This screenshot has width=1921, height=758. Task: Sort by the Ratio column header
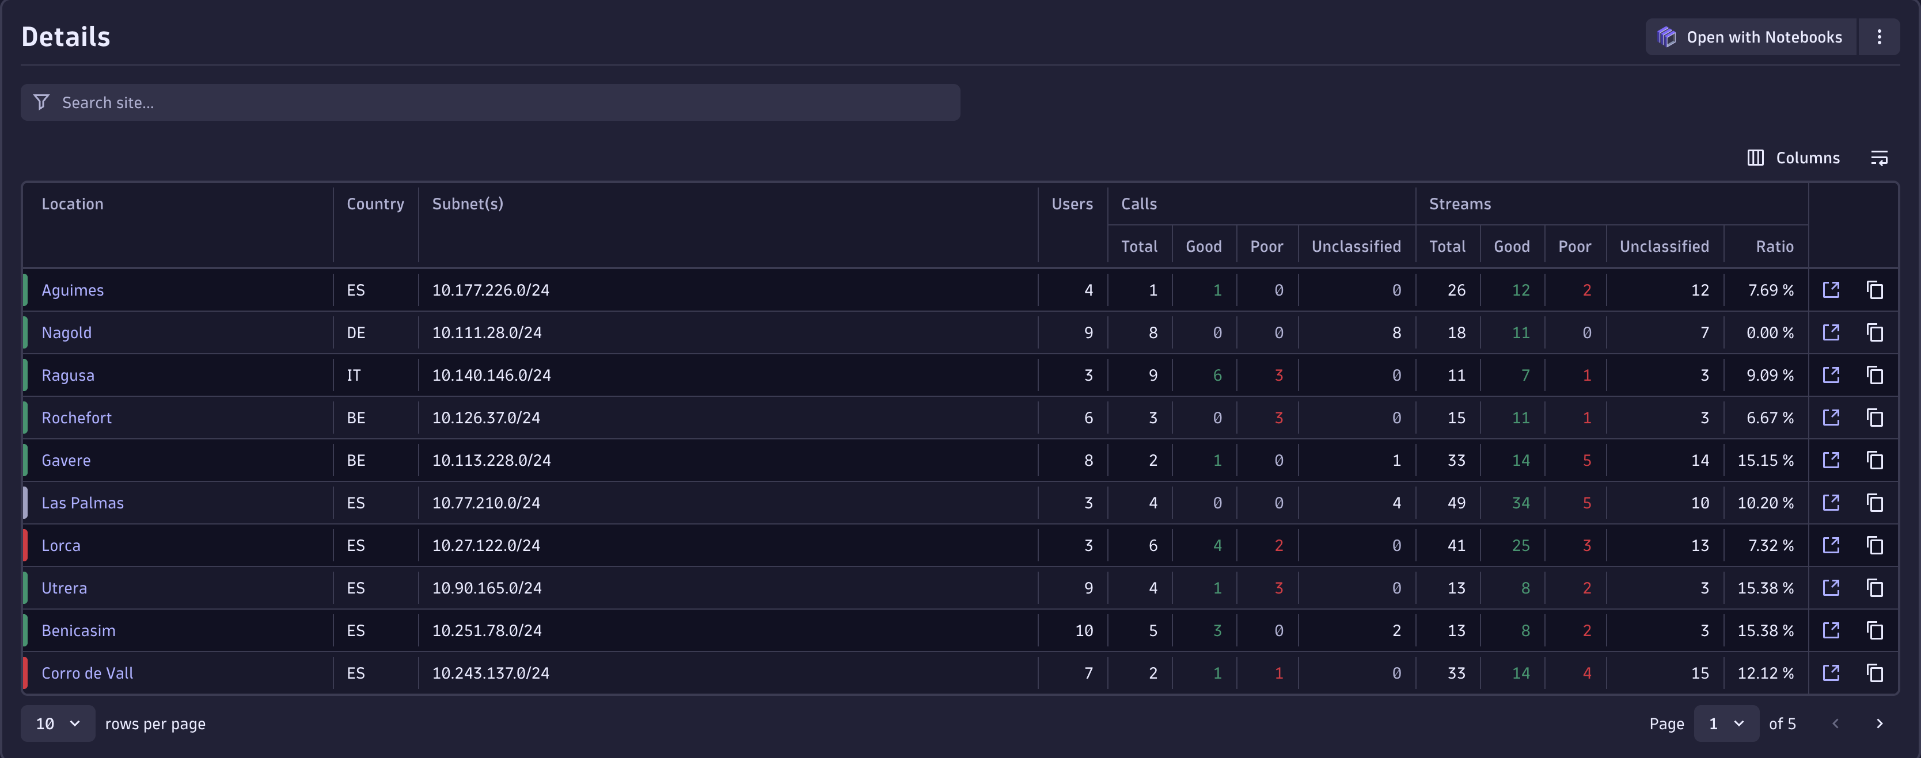click(1775, 246)
